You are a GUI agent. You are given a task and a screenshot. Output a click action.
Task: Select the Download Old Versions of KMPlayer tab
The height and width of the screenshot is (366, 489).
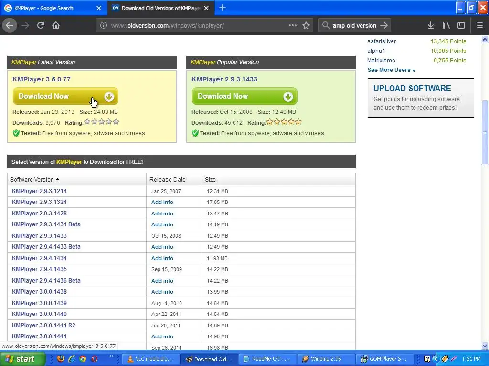coord(161,8)
